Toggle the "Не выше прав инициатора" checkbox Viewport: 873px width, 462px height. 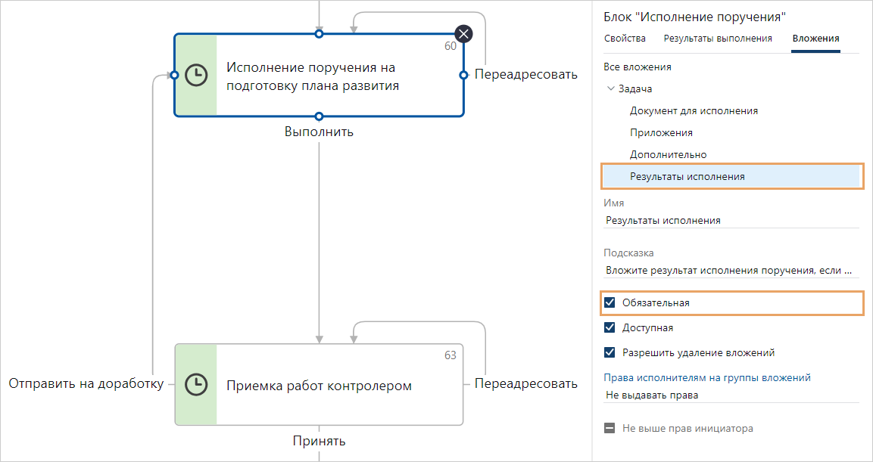[610, 429]
